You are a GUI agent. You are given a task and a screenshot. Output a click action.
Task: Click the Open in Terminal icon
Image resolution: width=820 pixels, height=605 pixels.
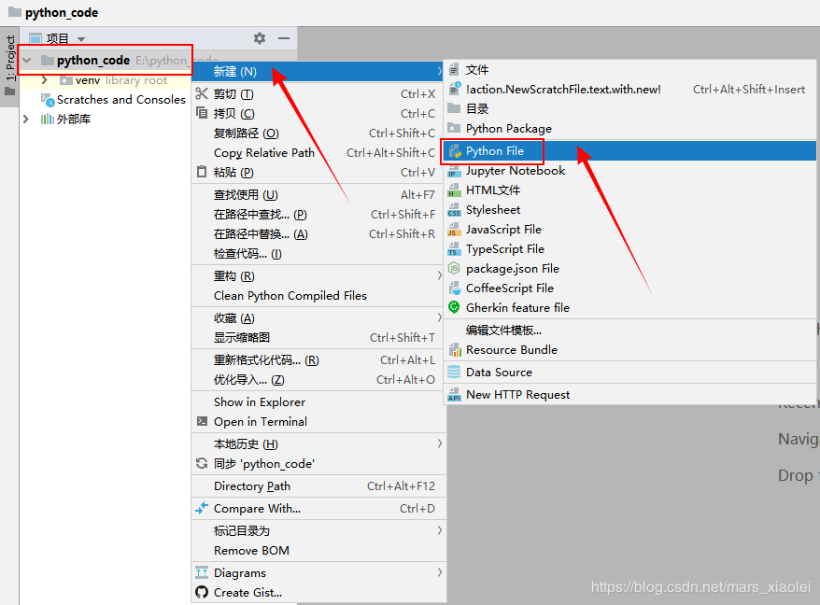tap(202, 421)
